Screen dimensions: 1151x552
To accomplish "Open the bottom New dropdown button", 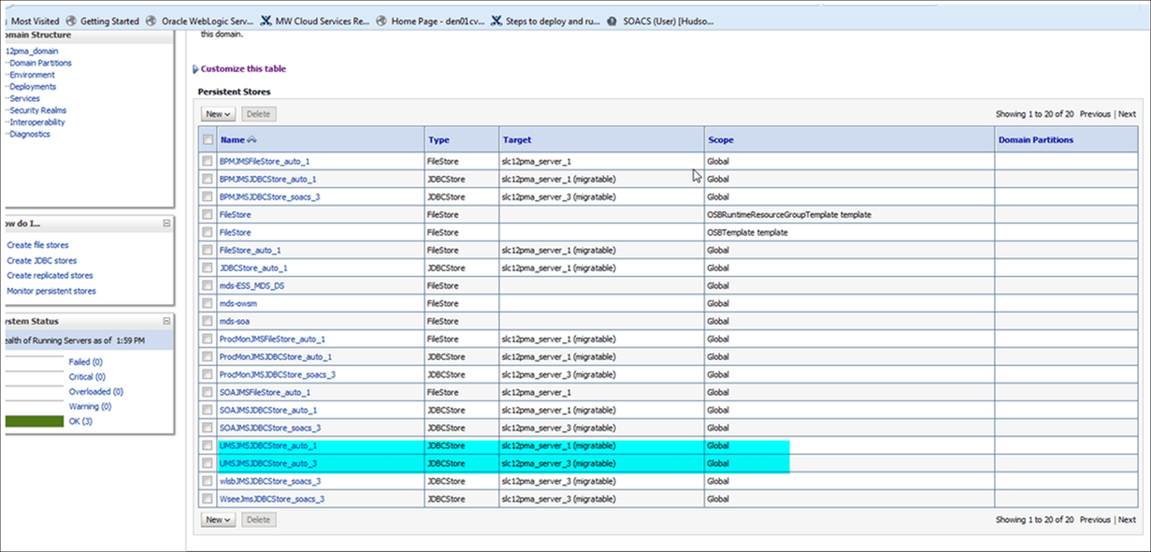I will click(218, 519).
